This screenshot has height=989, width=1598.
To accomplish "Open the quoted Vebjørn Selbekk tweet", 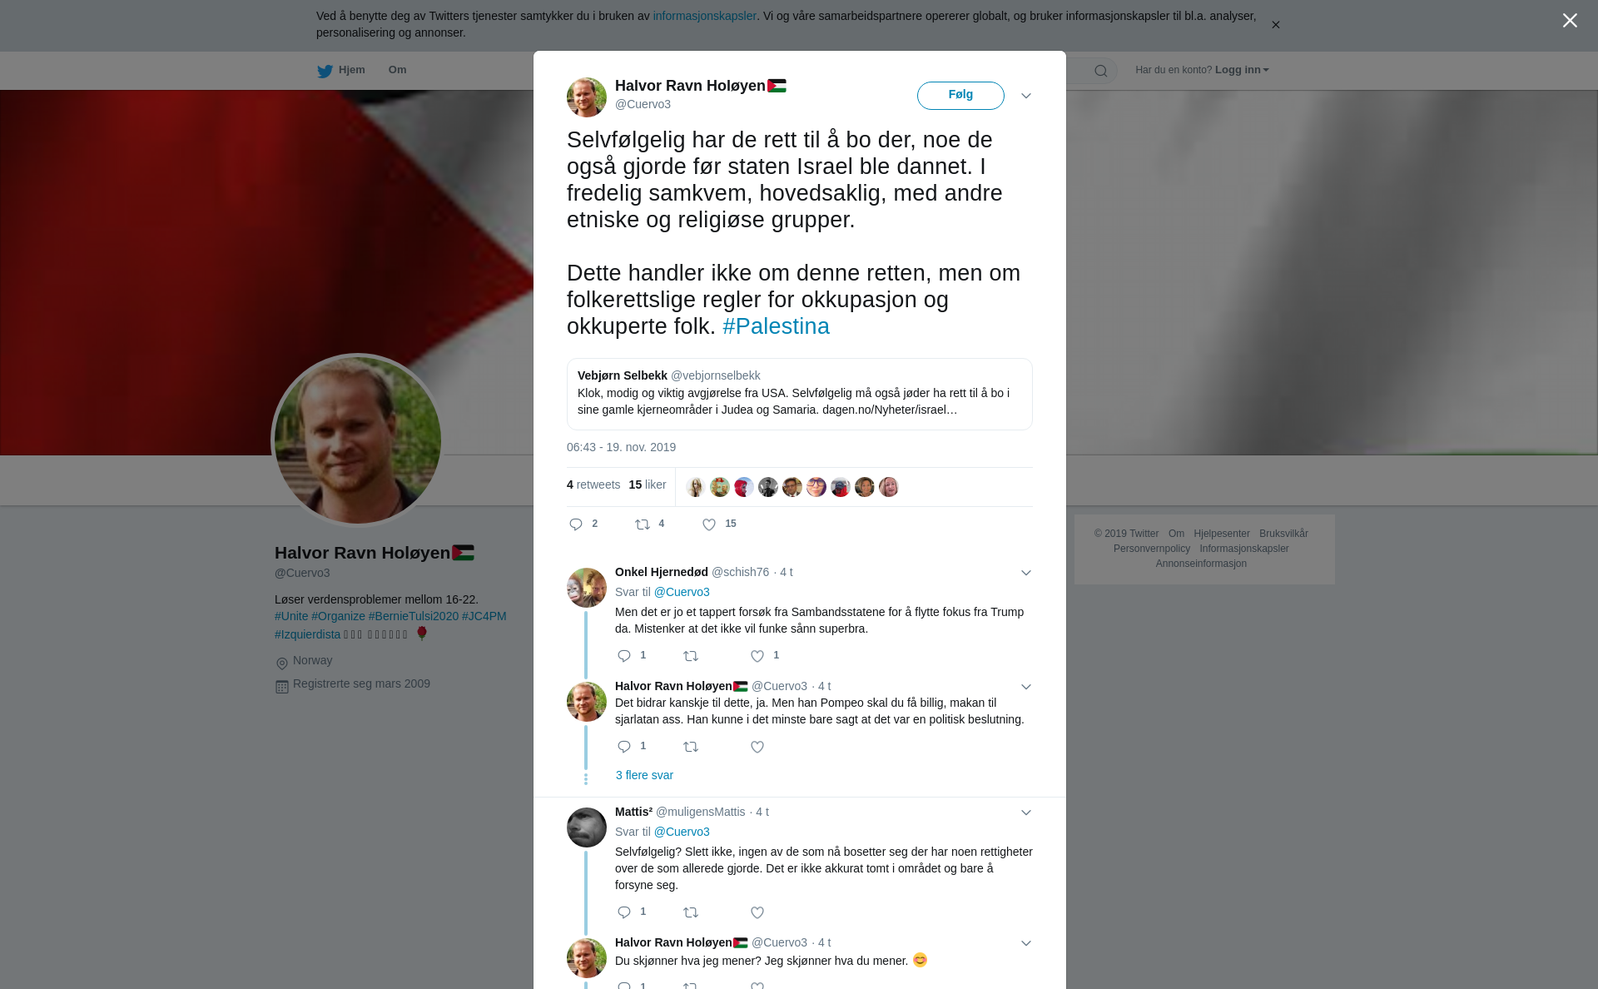I will point(799,394).
